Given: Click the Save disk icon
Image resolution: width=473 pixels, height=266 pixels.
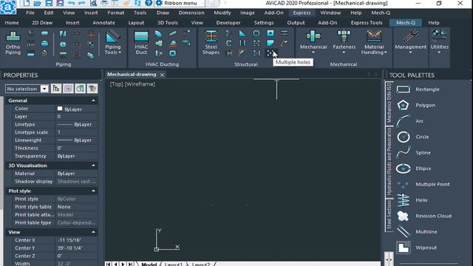Looking at the screenshot, I should (x=49, y=3).
